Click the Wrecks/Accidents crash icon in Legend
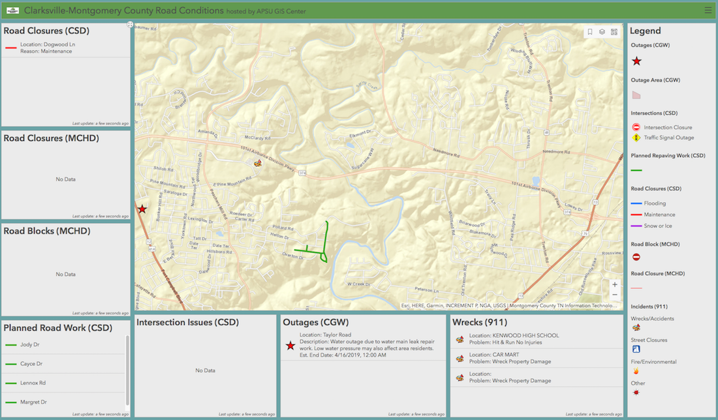The image size is (718, 420). (635, 327)
